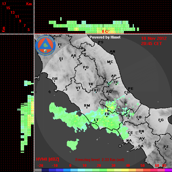Select the FI city label on map
The image size is (172, 172).
pos(60,44)
